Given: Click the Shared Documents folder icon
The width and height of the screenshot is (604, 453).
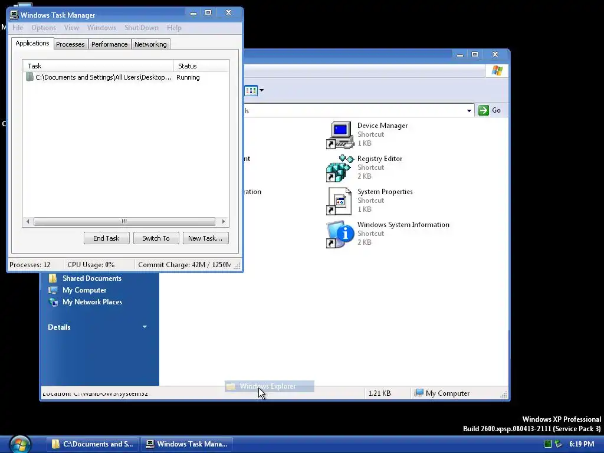Looking at the screenshot, I should [52, 278].
